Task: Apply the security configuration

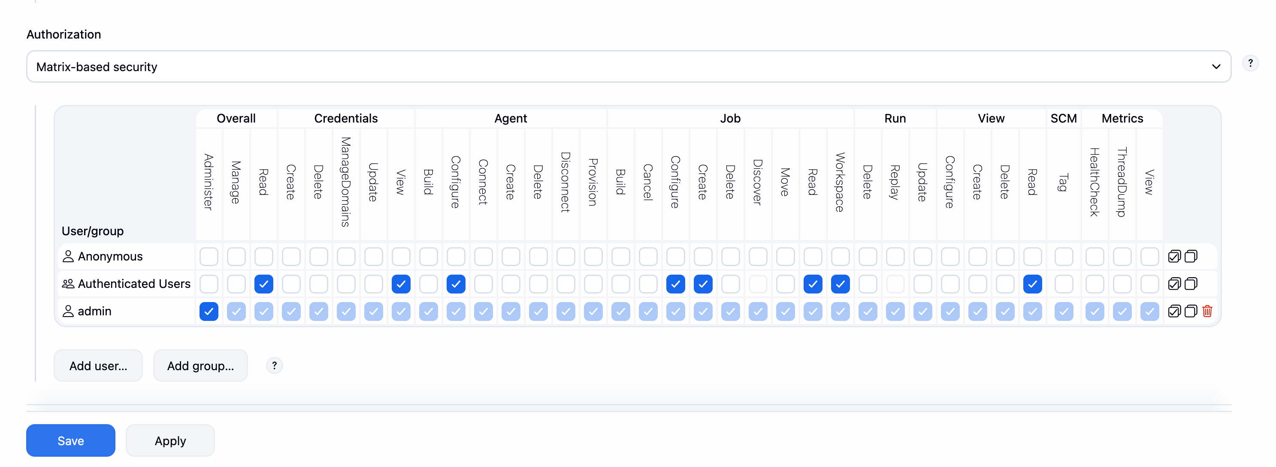Action: (x=170, y=440)
